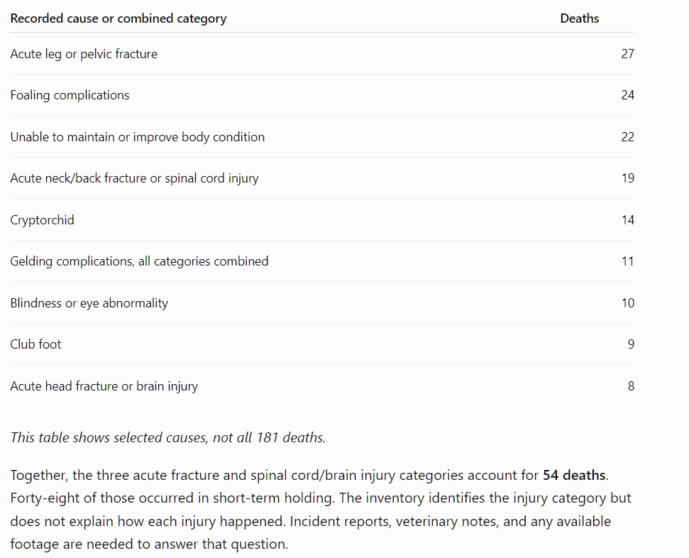The width and height of the screenshot is (689, 558).
Task: Click the 'Deaths' column header
Action: coord(579,18)
